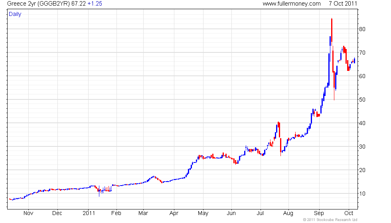
Task: Click the '60' y-axis value
Action: pyautogui.click(x=362, y=76)
